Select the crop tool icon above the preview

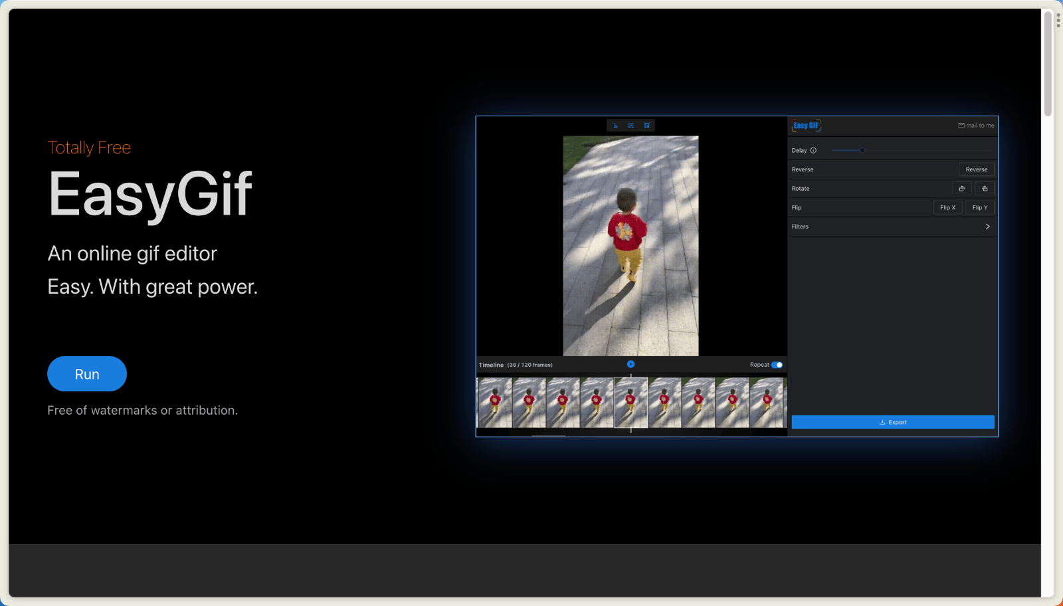tap(647, 125)
